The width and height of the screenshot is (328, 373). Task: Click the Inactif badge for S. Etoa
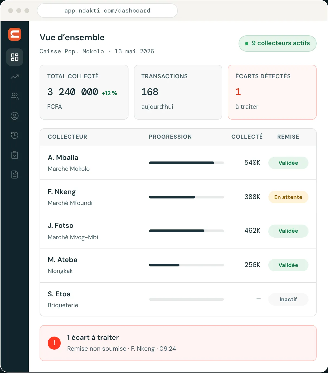point(288,299)
